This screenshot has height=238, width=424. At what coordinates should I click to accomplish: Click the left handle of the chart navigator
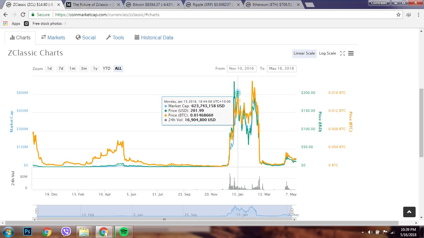[x=37, y=211]
